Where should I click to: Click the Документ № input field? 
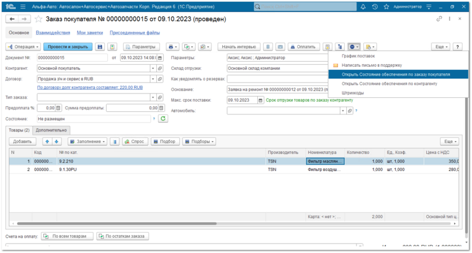pyautogui.click(x=72, y=57)
